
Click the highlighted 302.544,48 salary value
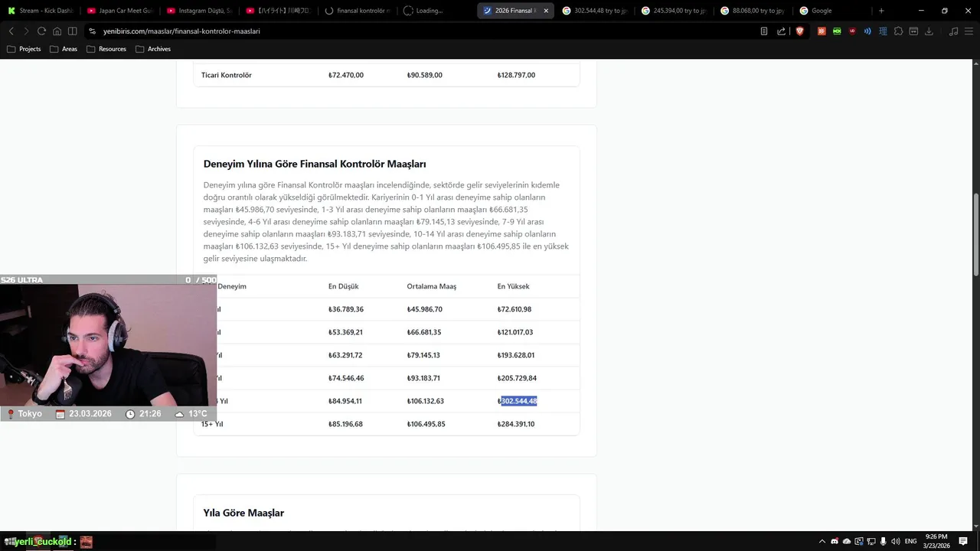click(518, 401)
